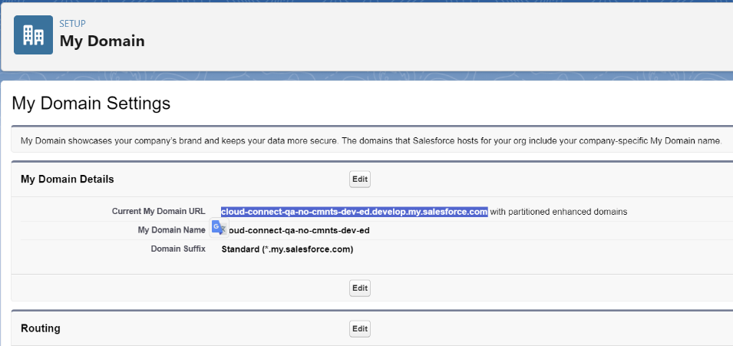The image size is (733, 346).
Task: Click Edit button below Domain Suffix row
Action: coord(360,288)
